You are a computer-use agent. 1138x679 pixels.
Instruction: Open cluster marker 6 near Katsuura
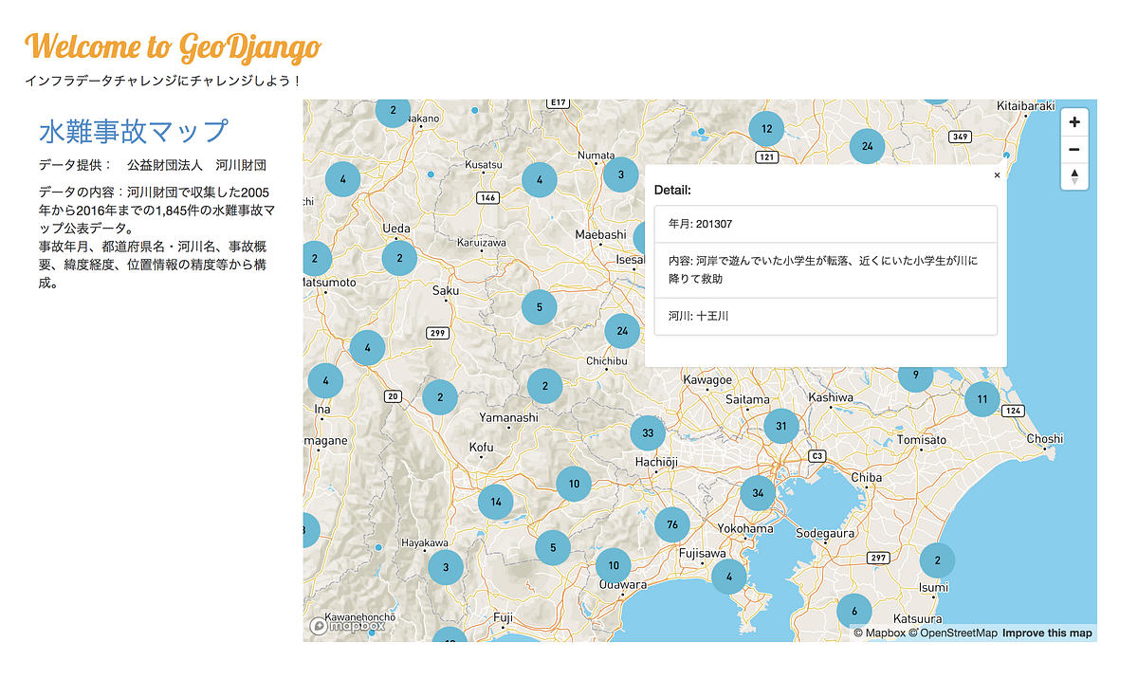pyautogui.click(x=853, y=611)
